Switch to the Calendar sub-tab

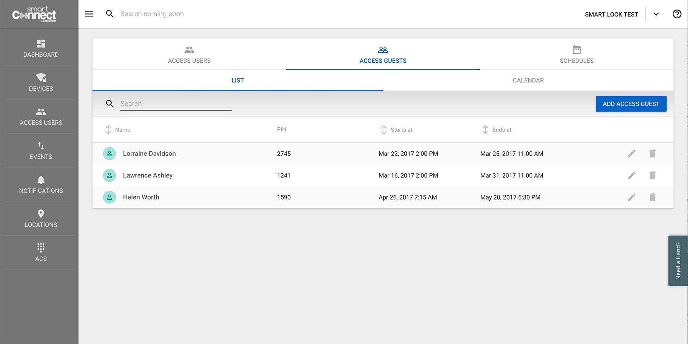coord(528,80)
